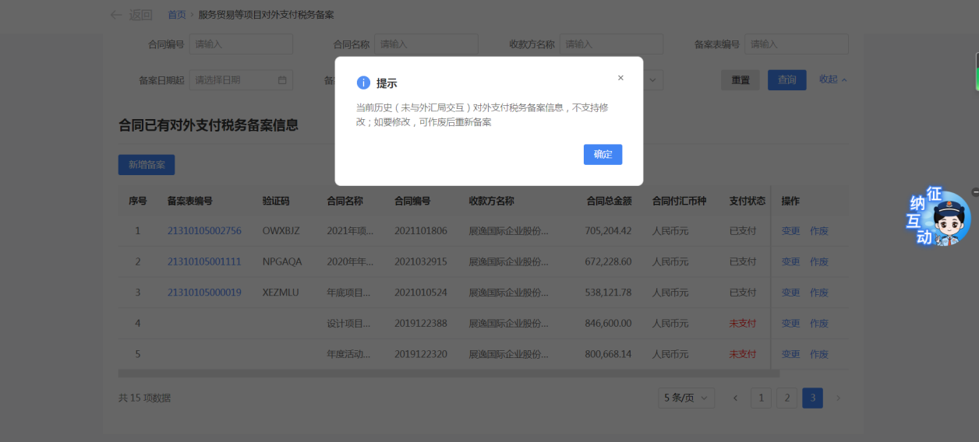This screenshot has width=979, height=442.
Task: Expand the dropdown partly hidden behind dialog
Action: pyautogui.click(x=652, y=80)
